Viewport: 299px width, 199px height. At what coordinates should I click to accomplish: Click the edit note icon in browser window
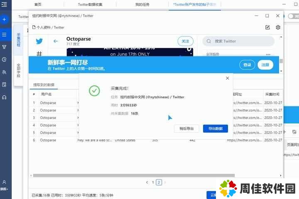coord(267,27)
